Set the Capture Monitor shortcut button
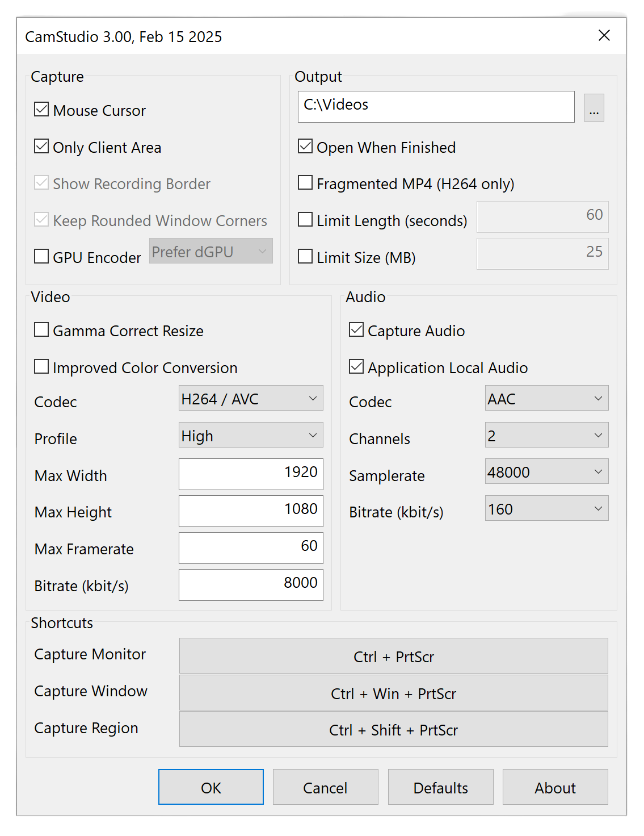The height and width of the screenshot is (836, 644). pos(393,656)
